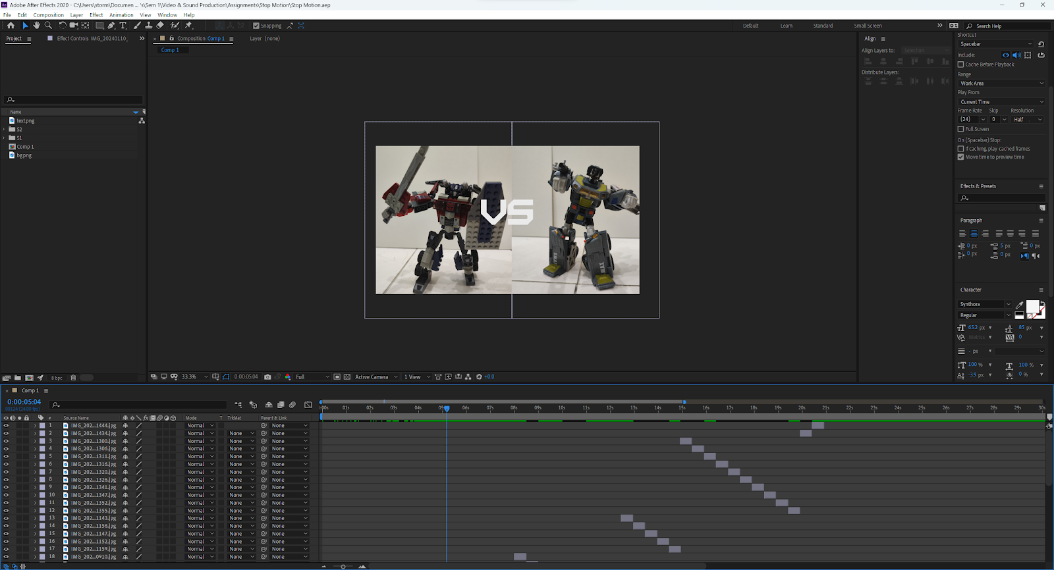Click timeline current time 0:00:05:04
Screen dimensions: 1054x570
point(24,402)
